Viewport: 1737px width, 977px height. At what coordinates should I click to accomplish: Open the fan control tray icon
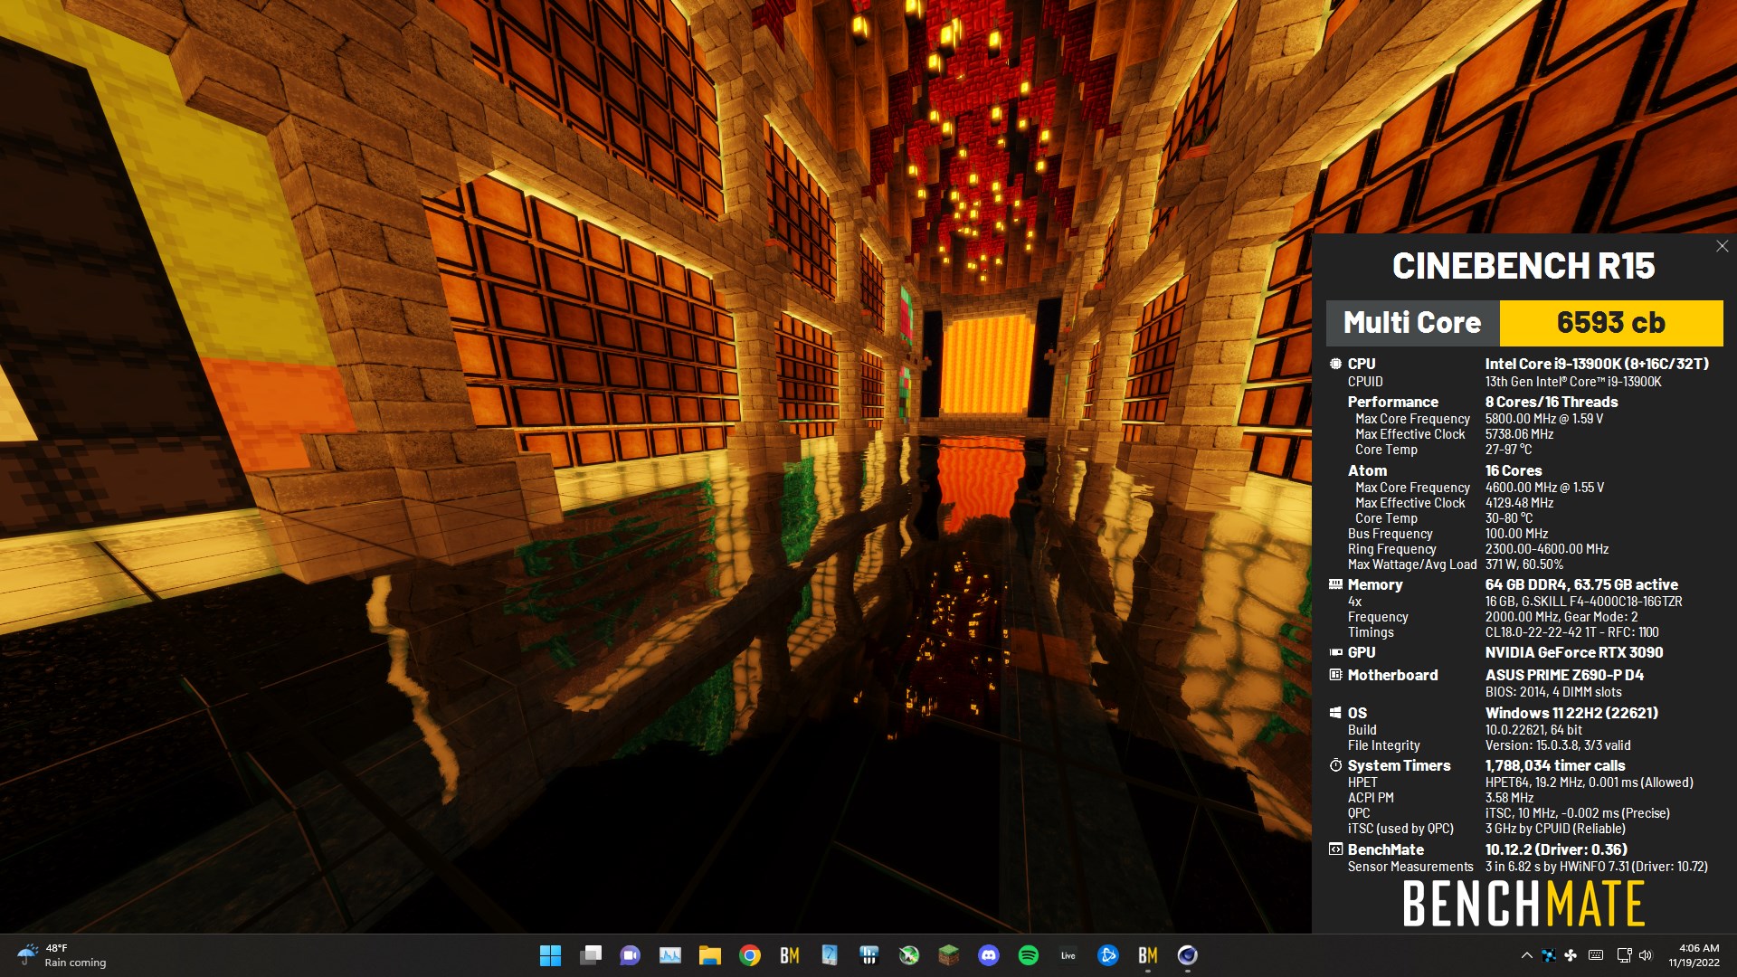(1571, 955)
